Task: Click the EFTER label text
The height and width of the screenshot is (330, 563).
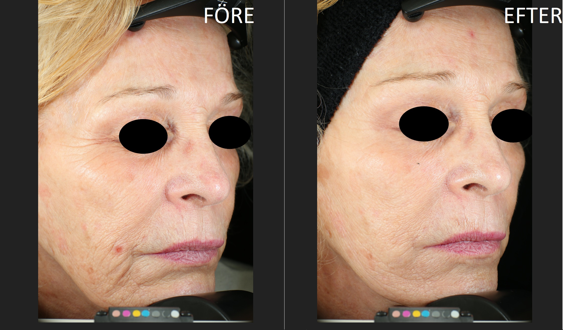Action: click(x=533, y=16)
